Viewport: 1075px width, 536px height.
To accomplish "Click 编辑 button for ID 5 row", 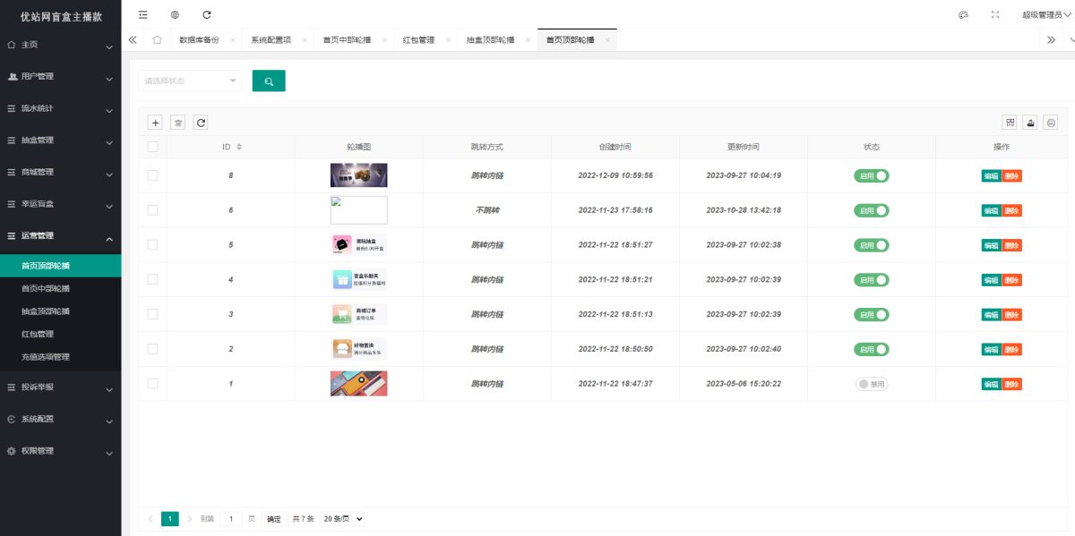I will pyautogui.click(x=991, y=245).
